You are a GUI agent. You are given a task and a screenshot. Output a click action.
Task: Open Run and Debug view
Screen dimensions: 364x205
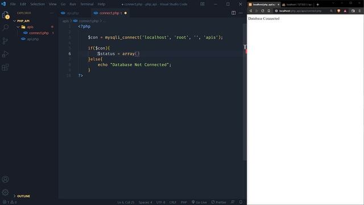(x=5, y=54)
